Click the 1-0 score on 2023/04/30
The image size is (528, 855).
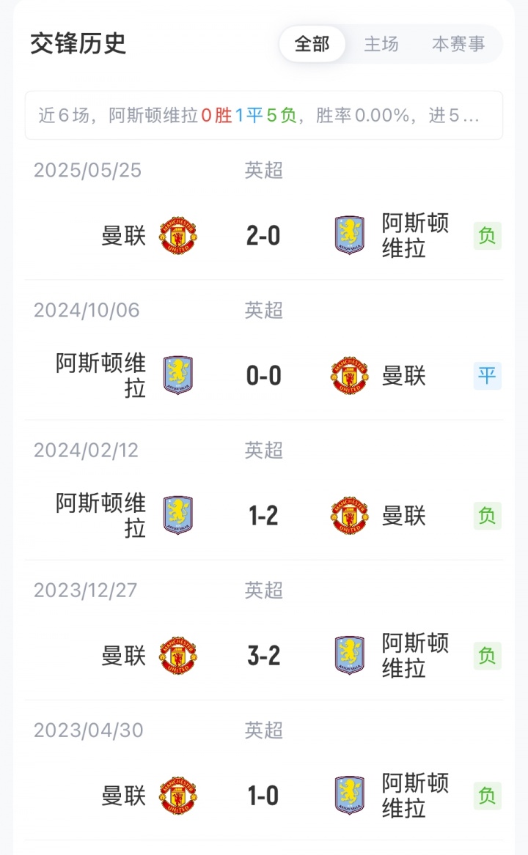[263, 796]
